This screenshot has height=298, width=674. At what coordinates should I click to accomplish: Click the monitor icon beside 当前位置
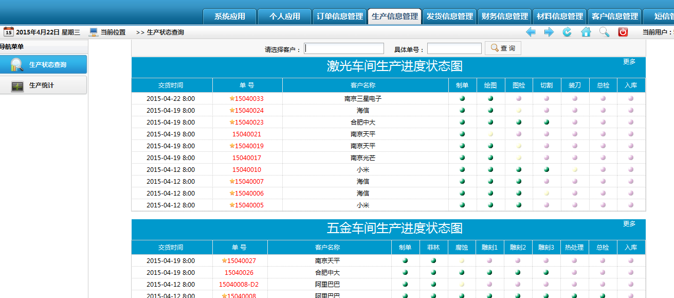point(93,32)
